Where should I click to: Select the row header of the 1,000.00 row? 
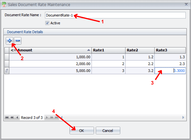pos(7,57)
